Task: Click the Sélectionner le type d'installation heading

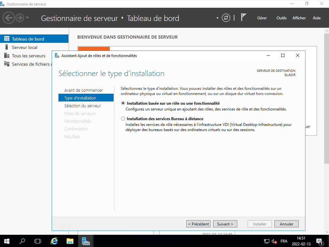Action: 111,73
